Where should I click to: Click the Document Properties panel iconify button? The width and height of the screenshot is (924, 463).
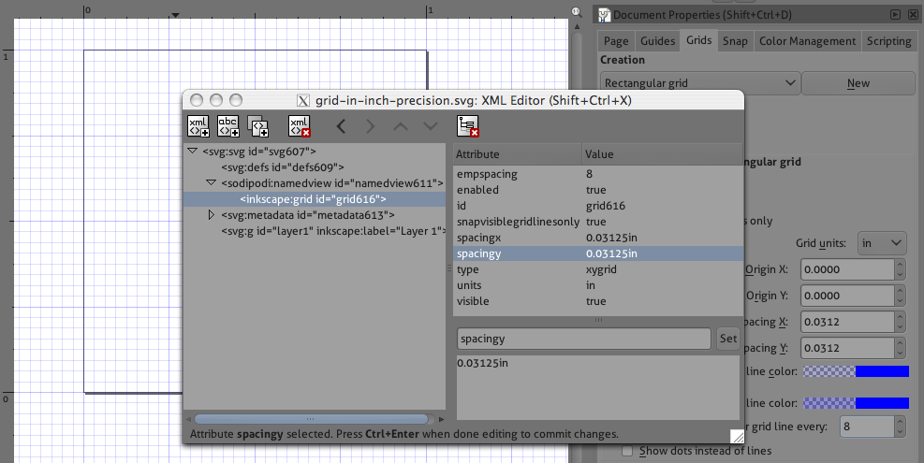(895, 14)
